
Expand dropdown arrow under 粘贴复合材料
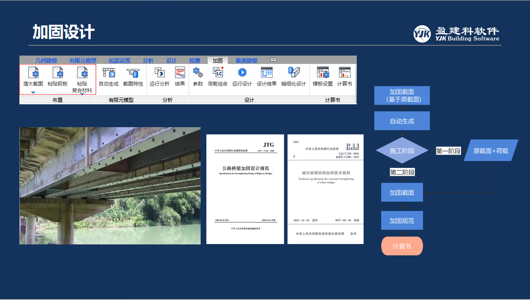[82, 94]
